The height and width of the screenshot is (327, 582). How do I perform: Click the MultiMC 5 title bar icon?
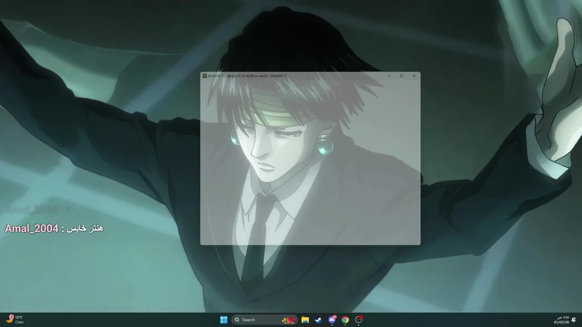(205, 76)
